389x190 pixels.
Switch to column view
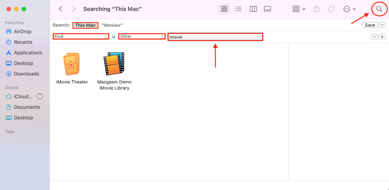(253, 9)
